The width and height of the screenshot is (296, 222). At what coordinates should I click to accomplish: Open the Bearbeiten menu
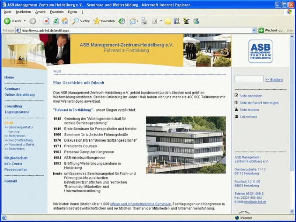[23, 12]
